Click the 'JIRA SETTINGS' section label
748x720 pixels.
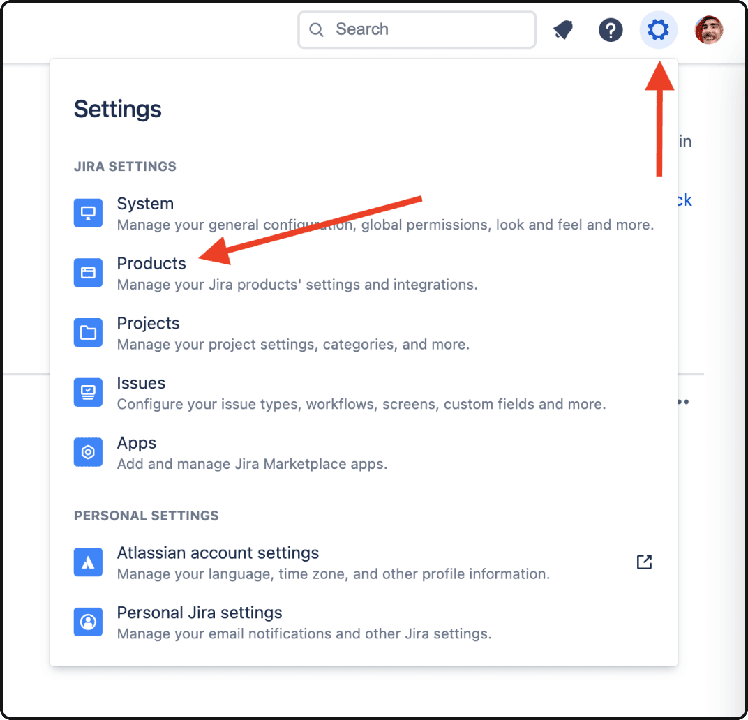tap(125, 167)
